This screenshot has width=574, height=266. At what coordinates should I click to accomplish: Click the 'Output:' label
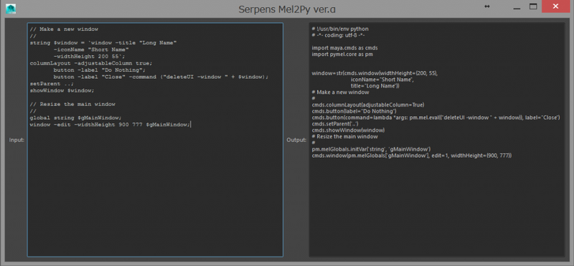click(296, 140)
